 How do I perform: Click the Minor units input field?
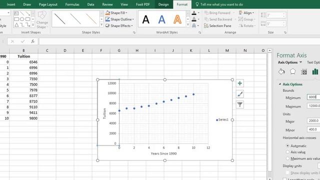pyautogui.click(x=313, y=129)
